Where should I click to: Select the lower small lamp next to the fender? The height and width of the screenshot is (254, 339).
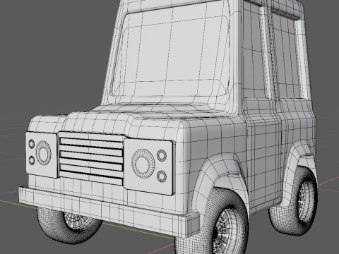162,176
